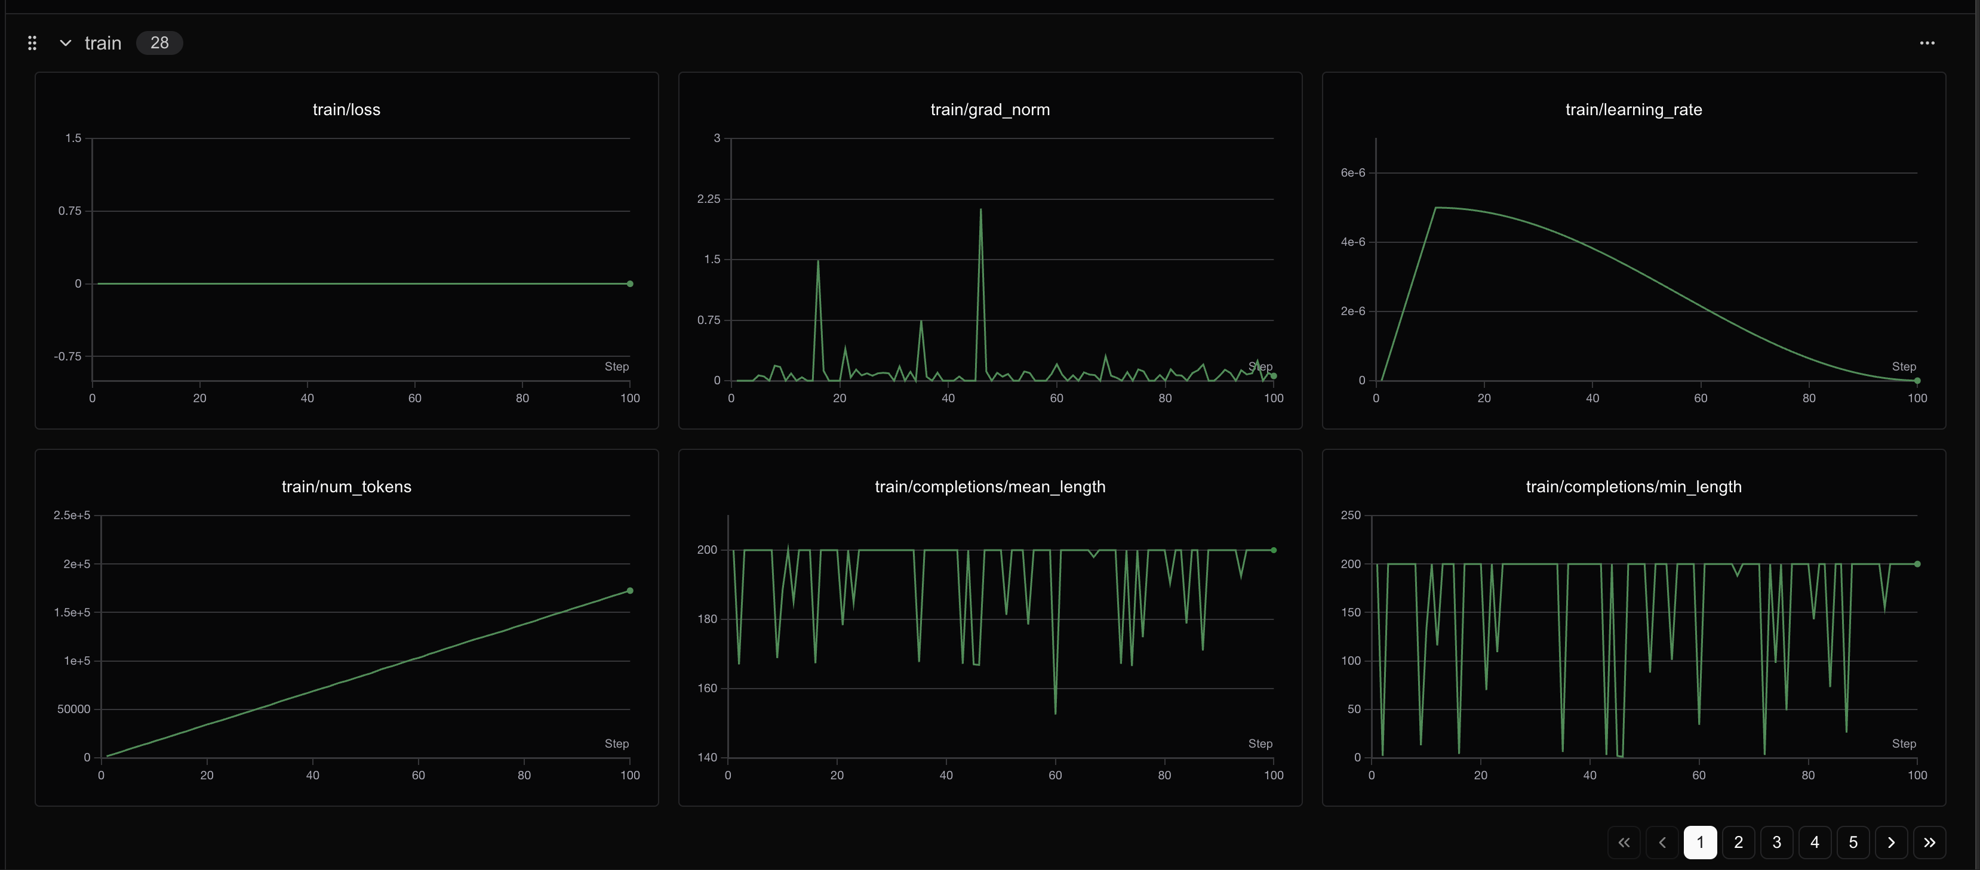Collapse the train section chevron
This screenshot has width=1980, height=870.
(65, 43)
